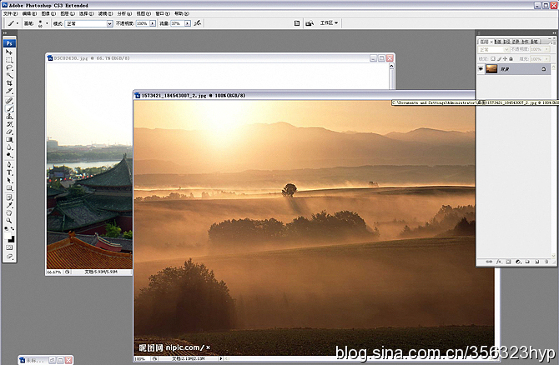Select the Crop tool
559x365 pixels.
[10, 83]
